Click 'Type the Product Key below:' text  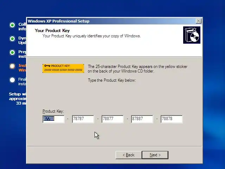click(112, 80)
